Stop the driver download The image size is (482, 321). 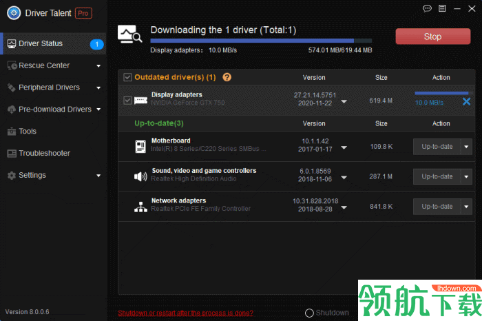pos(433,37)
